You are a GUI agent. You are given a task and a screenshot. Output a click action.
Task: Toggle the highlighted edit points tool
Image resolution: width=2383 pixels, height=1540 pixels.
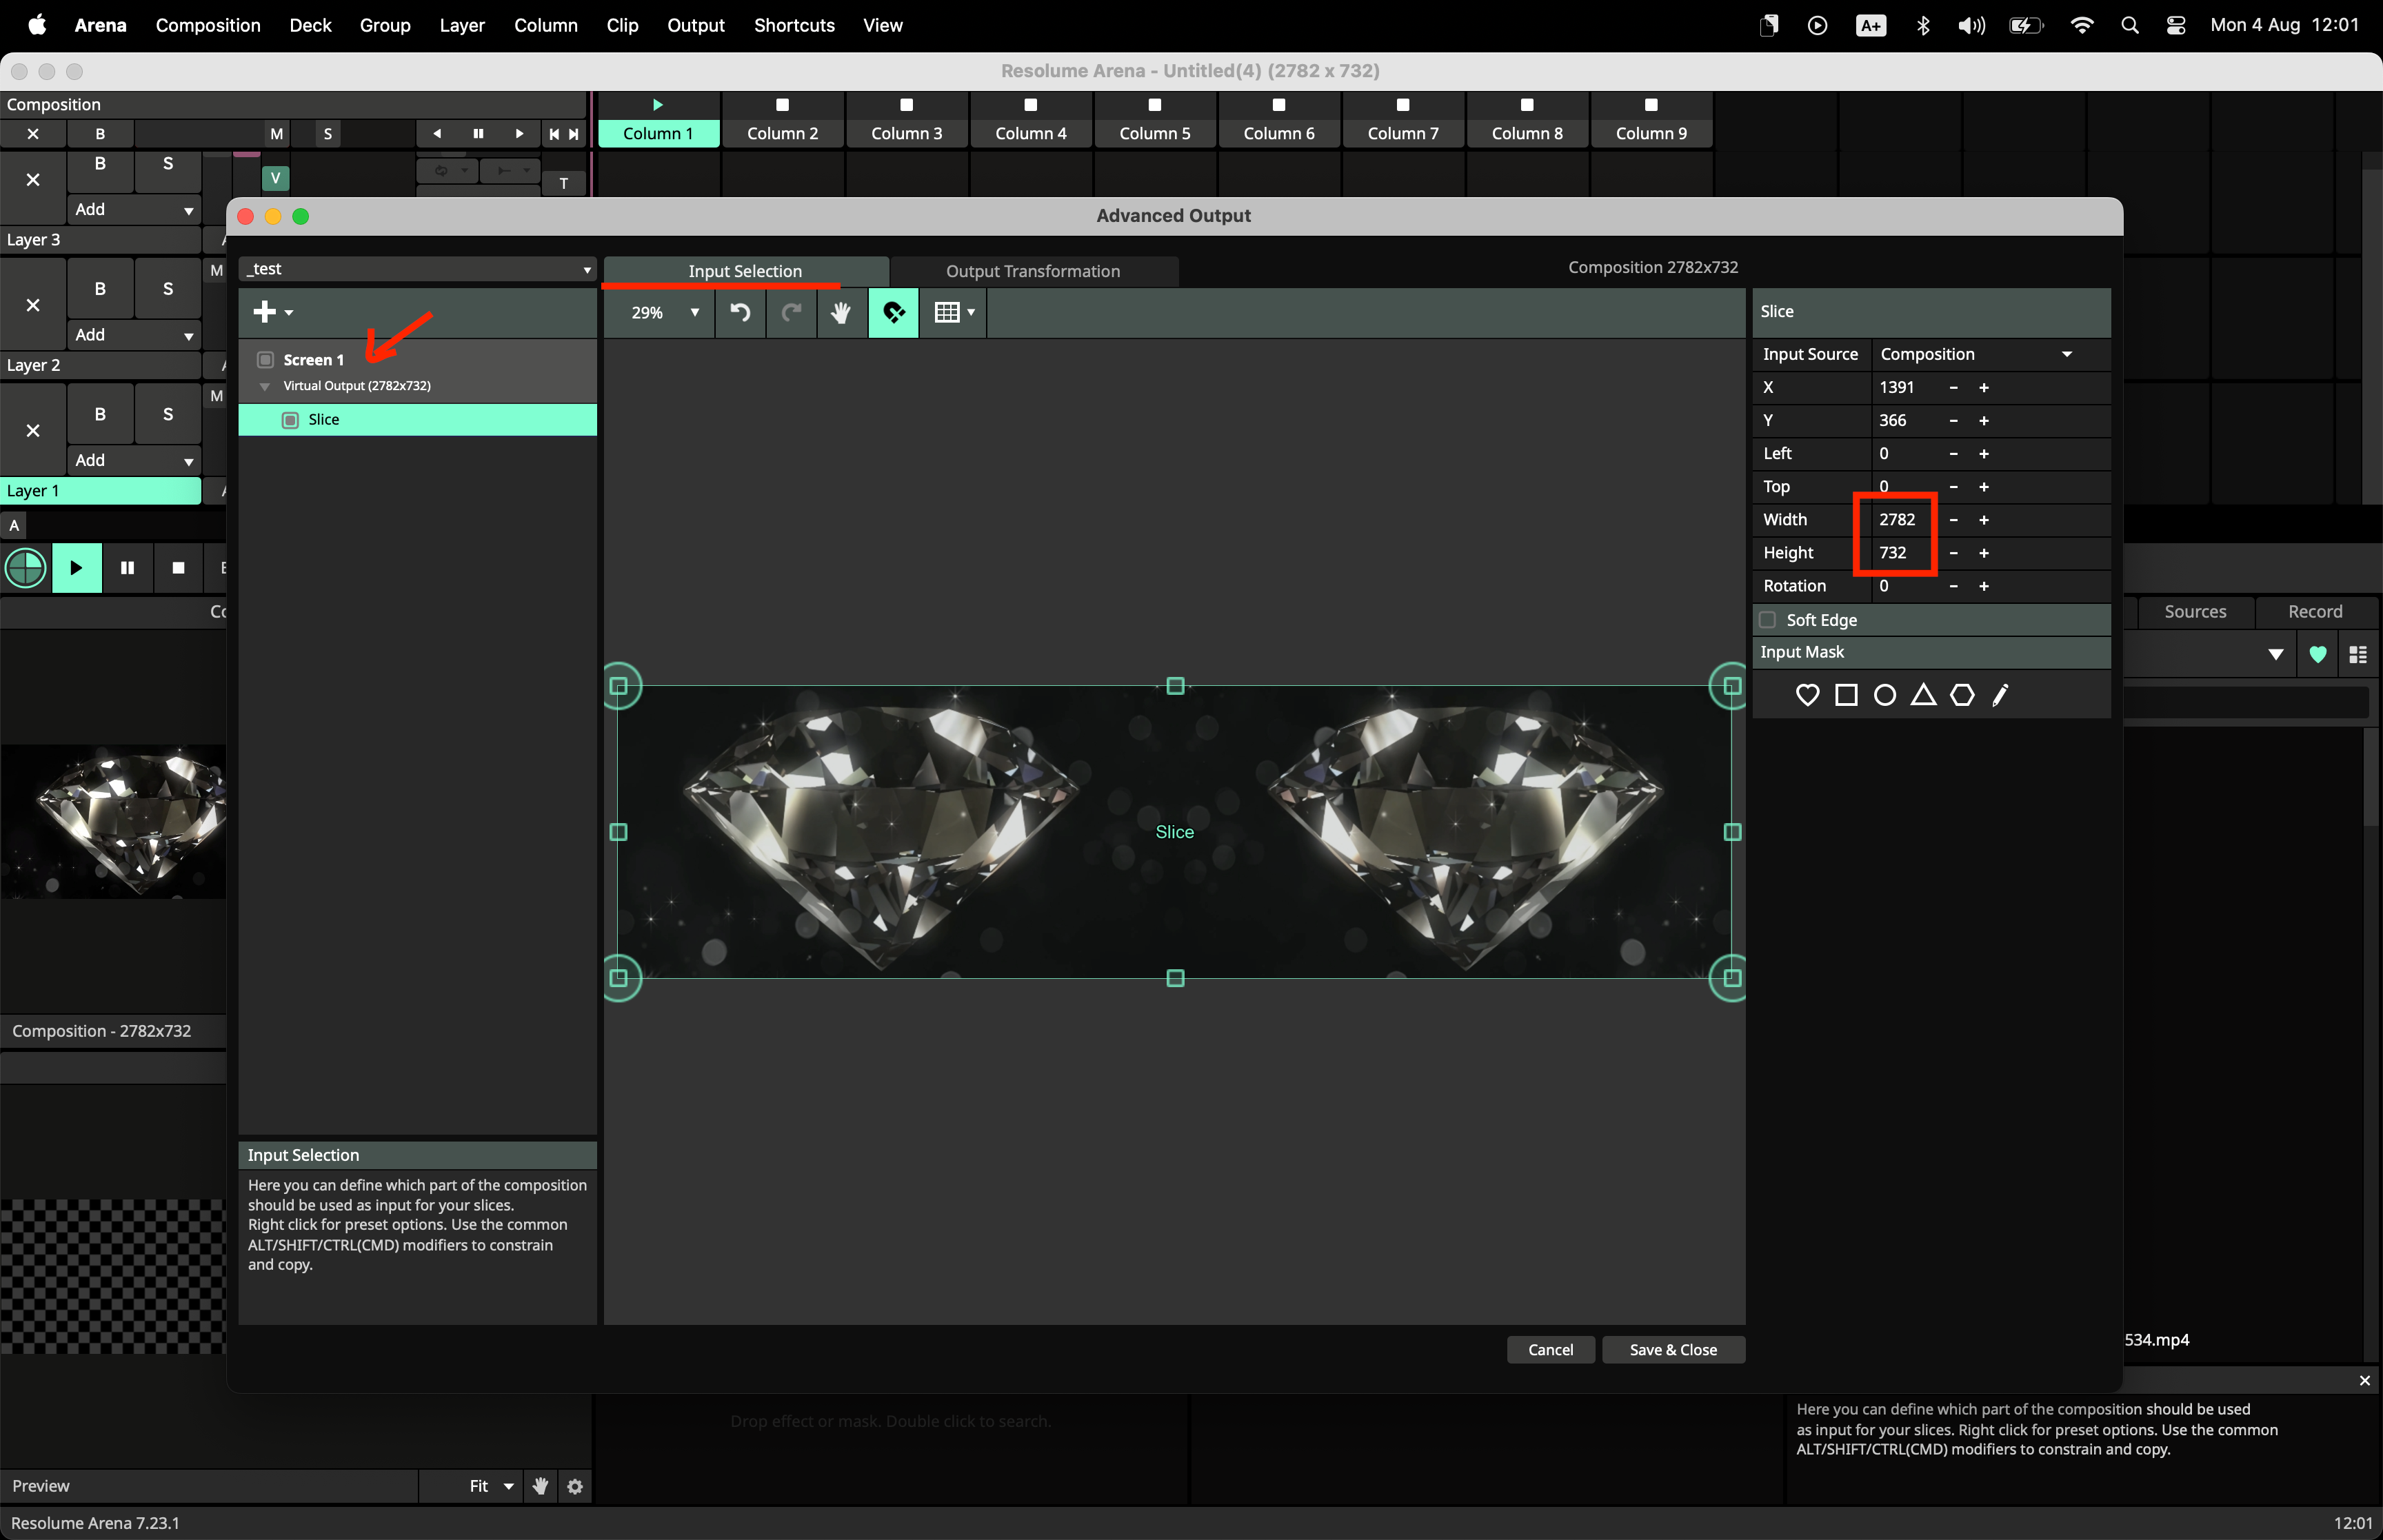tap(893, 313)
